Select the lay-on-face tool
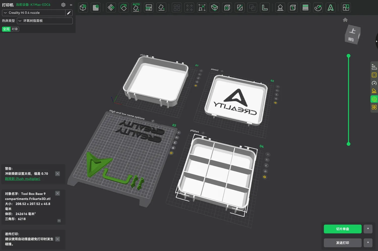The height and width of the screenshot is (251, 378). (x=161, y=8)
